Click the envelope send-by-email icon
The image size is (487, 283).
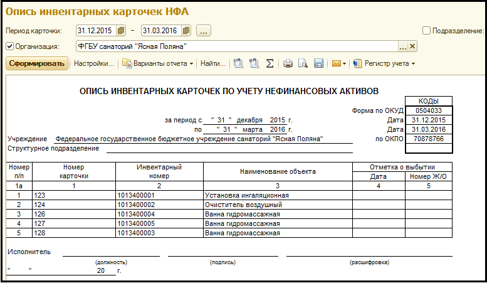(337, 63)
